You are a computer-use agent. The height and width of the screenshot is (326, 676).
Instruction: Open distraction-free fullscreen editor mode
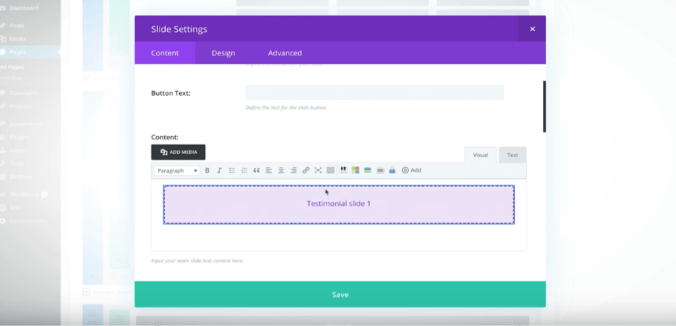pos(318,171)
